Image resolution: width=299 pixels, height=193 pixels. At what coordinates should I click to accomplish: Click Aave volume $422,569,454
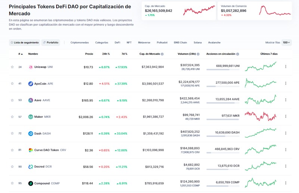pos(189,98)
